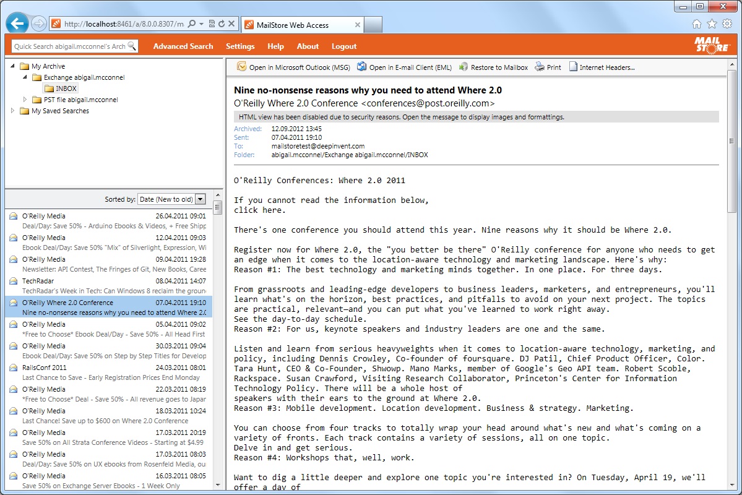The width and height of the screenshot is (742, 495).
Task: Click envelope icon of TechRadar message
Action: [x=13, y=281]
